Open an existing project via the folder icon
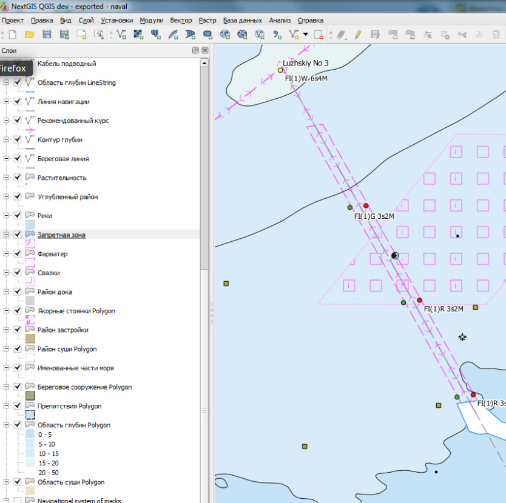This screenshot has width=506, height=503. pyautogui.click(x=29, y=35)
